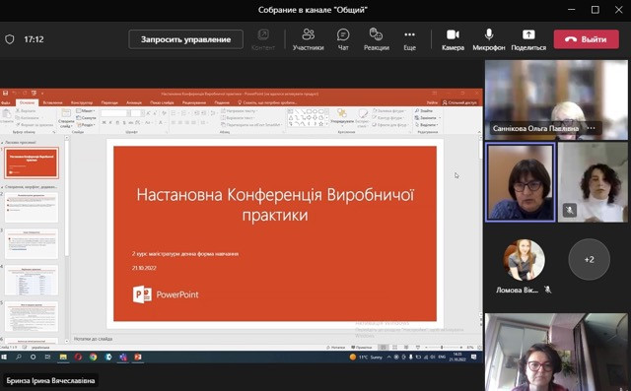Click the zoom slider in PowerPoint status bar

pos(442,347)
